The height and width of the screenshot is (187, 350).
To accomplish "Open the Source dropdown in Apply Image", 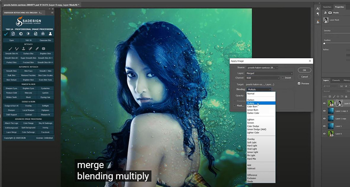I will click(263, 67).
